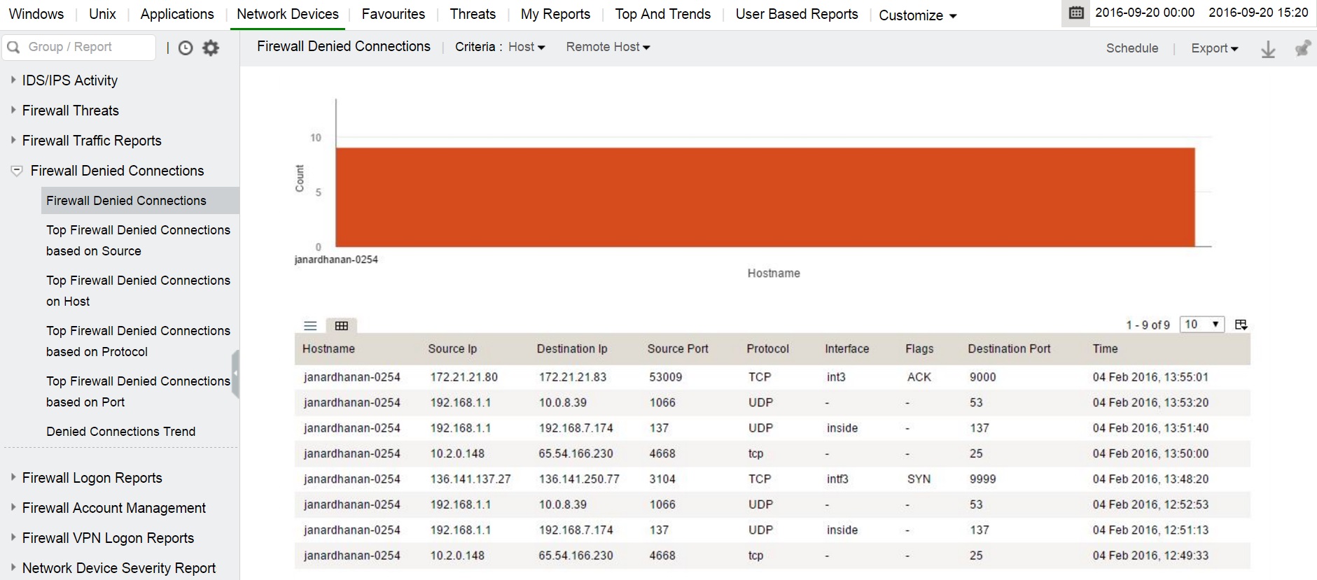Open Top Firewall Denied Connections based on Source
Screen dimensions: 1317x580
pos(138,241)
